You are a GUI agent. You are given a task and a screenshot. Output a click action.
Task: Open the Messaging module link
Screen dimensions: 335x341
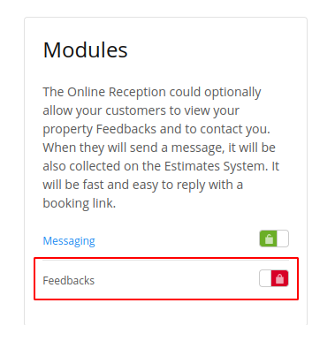(69, 241)
